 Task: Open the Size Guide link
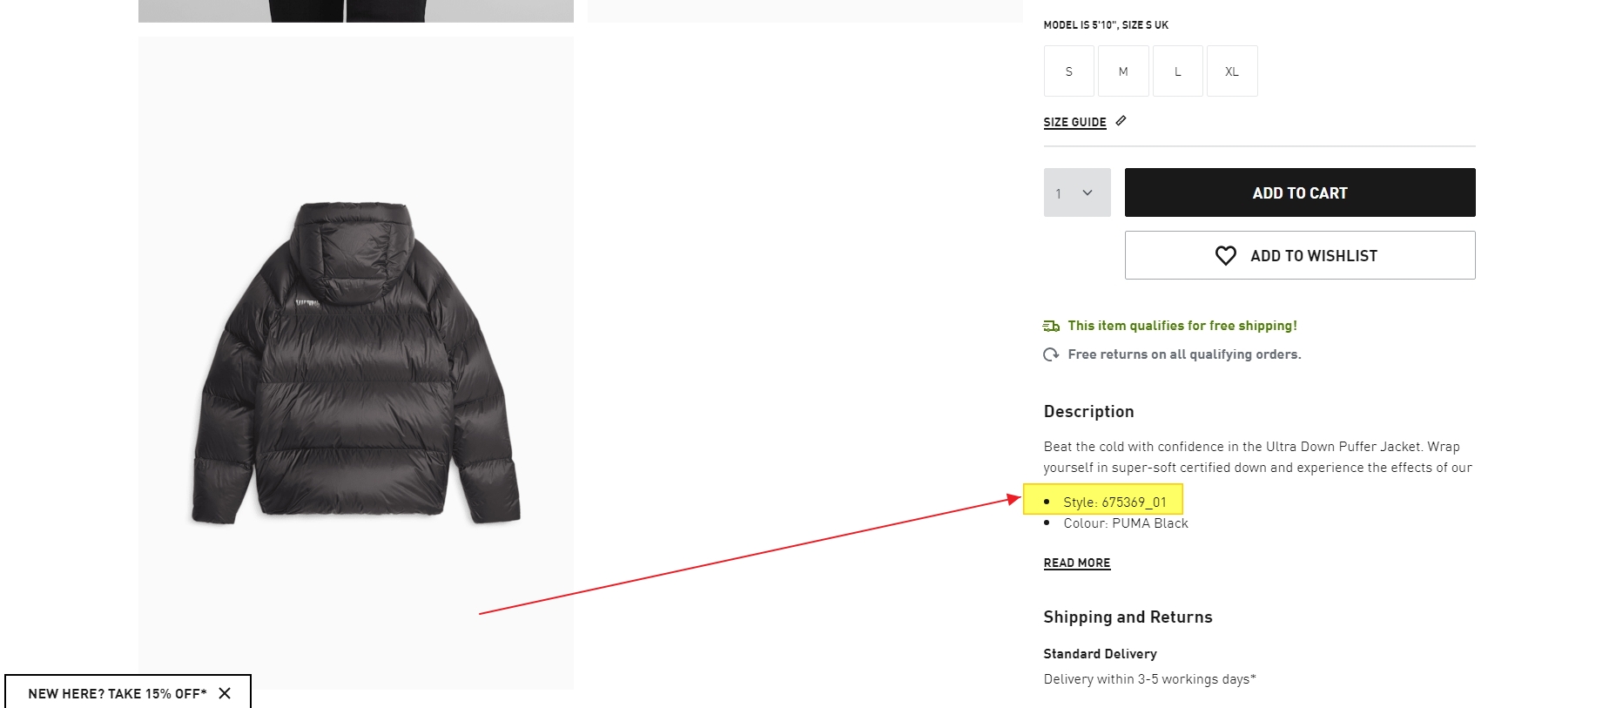pyautogui.click(x=1074, y=123)
